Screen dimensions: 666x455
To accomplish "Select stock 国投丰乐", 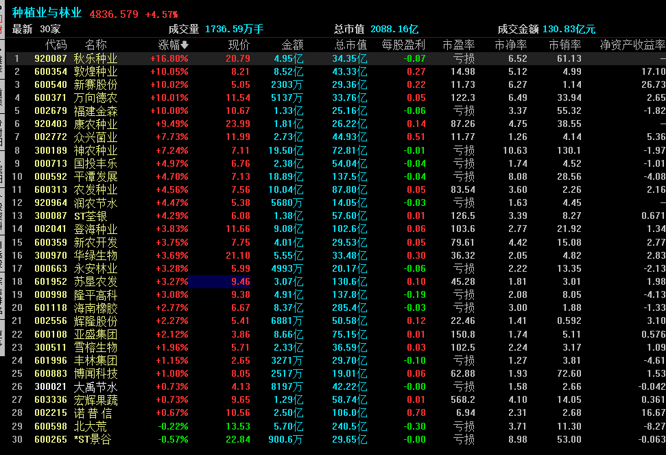I will pos(95,163).
